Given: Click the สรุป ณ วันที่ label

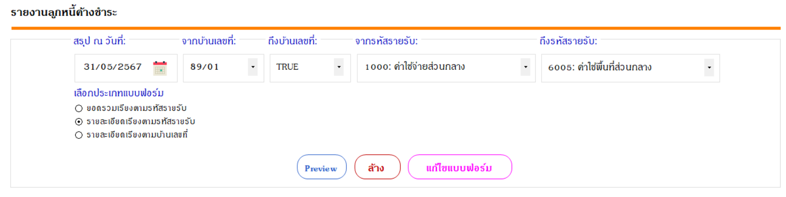Looking at the screenshot, I should (x=99, y=41).
